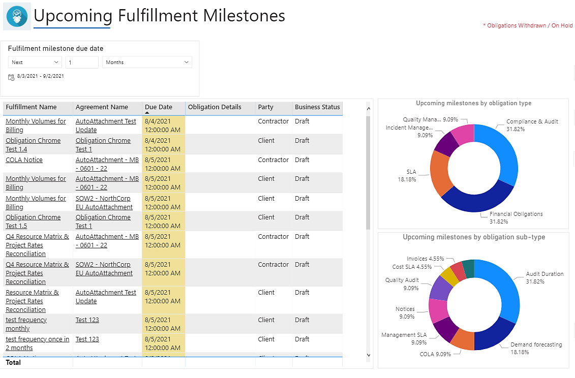
Task: Open the 'Next' relative date dropdown
Action: pos(35,62)
